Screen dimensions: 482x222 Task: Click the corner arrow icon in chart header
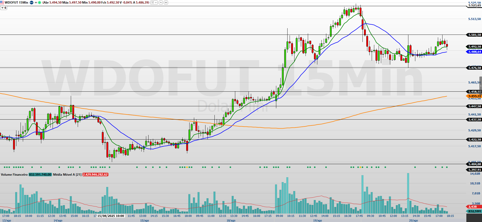(x=161, y=3)
